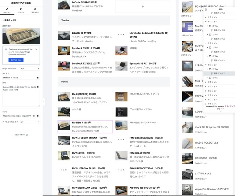Open the 高度な設定 tab
This screenshot has height=196, width=235.
point(35,11)
